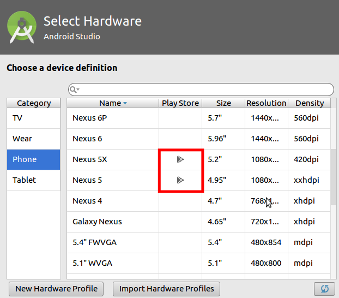Sort by the Size column header
The image size is (339, 298).
223,103
